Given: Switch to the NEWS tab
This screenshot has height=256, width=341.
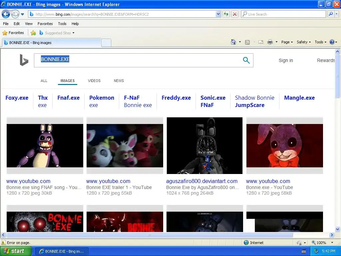Looking at the screenshot, I should tap(119, 81).
